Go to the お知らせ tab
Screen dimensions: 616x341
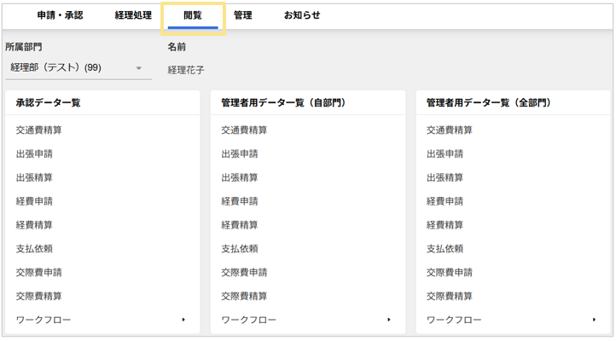[302, 15]
